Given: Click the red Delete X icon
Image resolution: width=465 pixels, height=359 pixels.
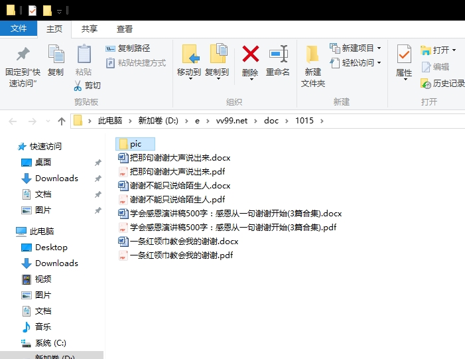Looking at the screenshot, I should pyautogui.click(x=250, y=54).
